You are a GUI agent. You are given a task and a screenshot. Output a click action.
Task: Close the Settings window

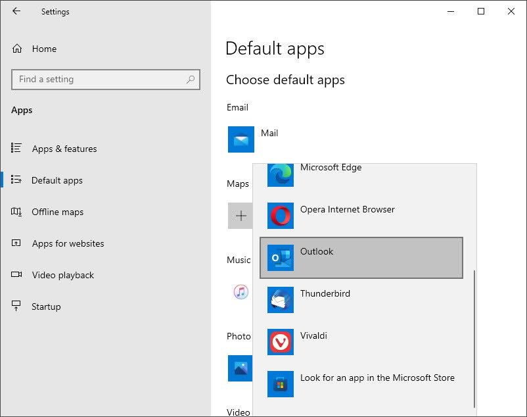pos(511,11)
